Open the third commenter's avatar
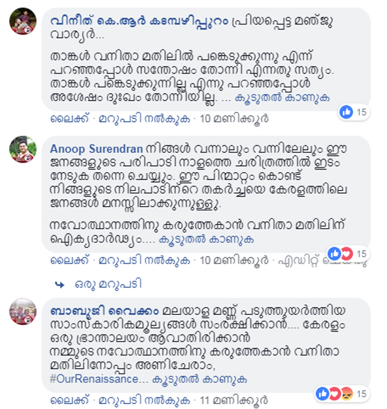387x409 pixels. point(23,311)
